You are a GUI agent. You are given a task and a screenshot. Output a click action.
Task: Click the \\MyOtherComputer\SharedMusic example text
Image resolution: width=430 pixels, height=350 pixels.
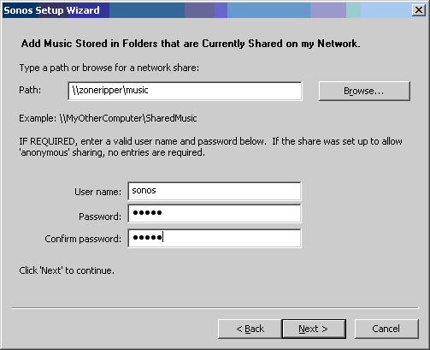[x=128, y=118]
